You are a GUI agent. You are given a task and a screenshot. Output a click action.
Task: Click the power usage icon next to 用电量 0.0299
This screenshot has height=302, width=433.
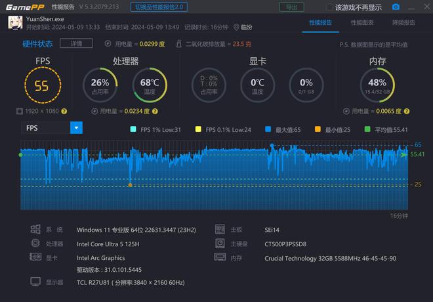108,43
